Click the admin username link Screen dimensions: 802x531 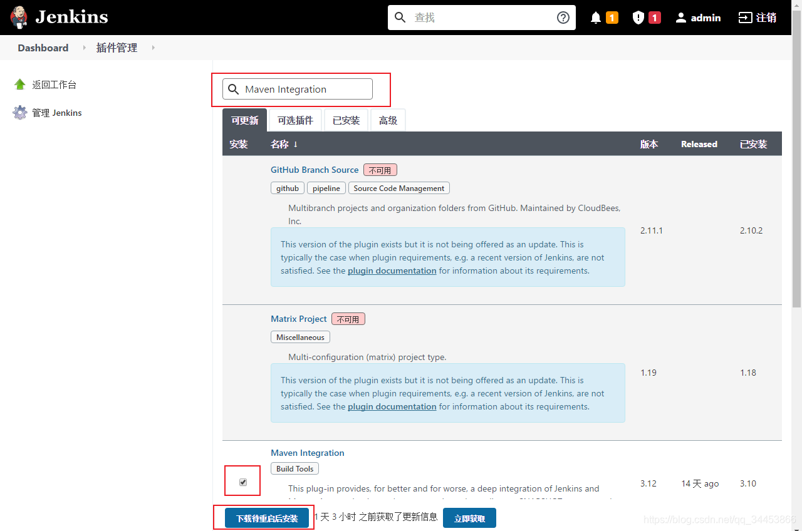click(706, 18)
